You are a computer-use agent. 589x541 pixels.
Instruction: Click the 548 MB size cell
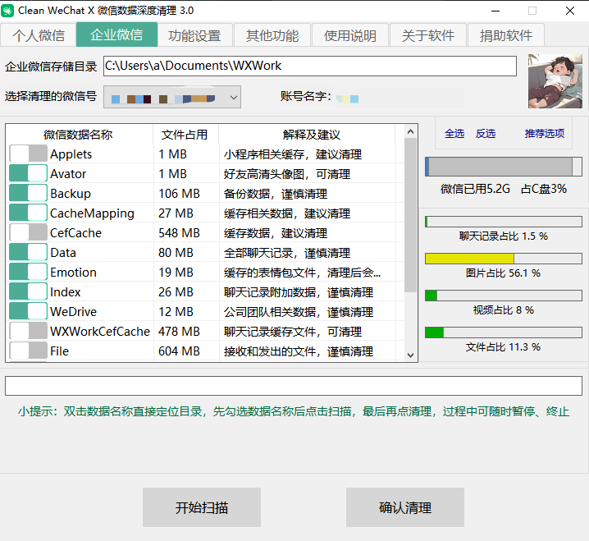point(179,232)
